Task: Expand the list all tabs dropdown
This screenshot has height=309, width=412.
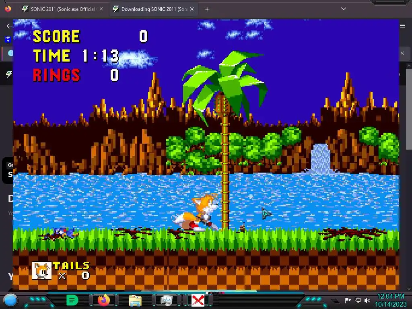Action: pyautogui.click(x=343, y=9)
